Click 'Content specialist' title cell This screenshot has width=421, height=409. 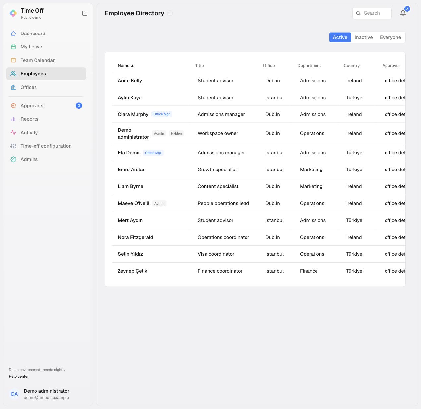(x=218, y=186)
